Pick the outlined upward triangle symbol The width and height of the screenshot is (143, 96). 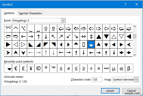click(114, 36)
